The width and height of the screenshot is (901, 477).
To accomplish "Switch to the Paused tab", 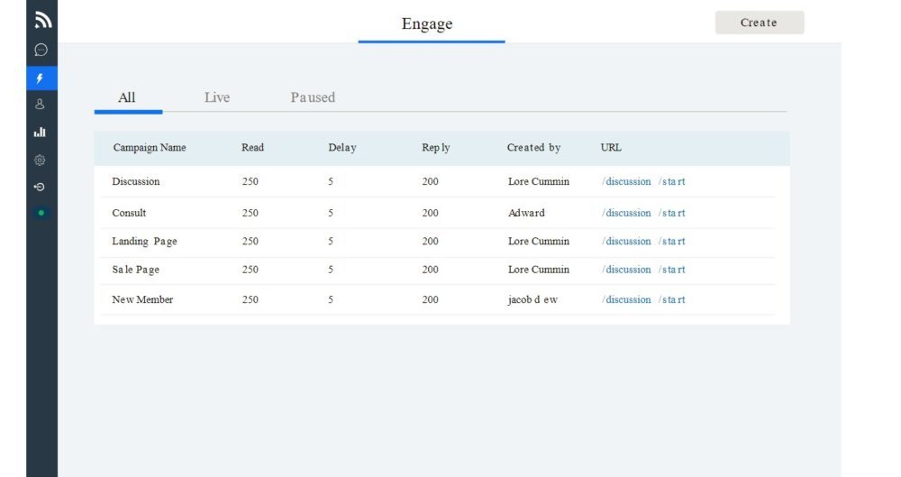I will (313, 97).
